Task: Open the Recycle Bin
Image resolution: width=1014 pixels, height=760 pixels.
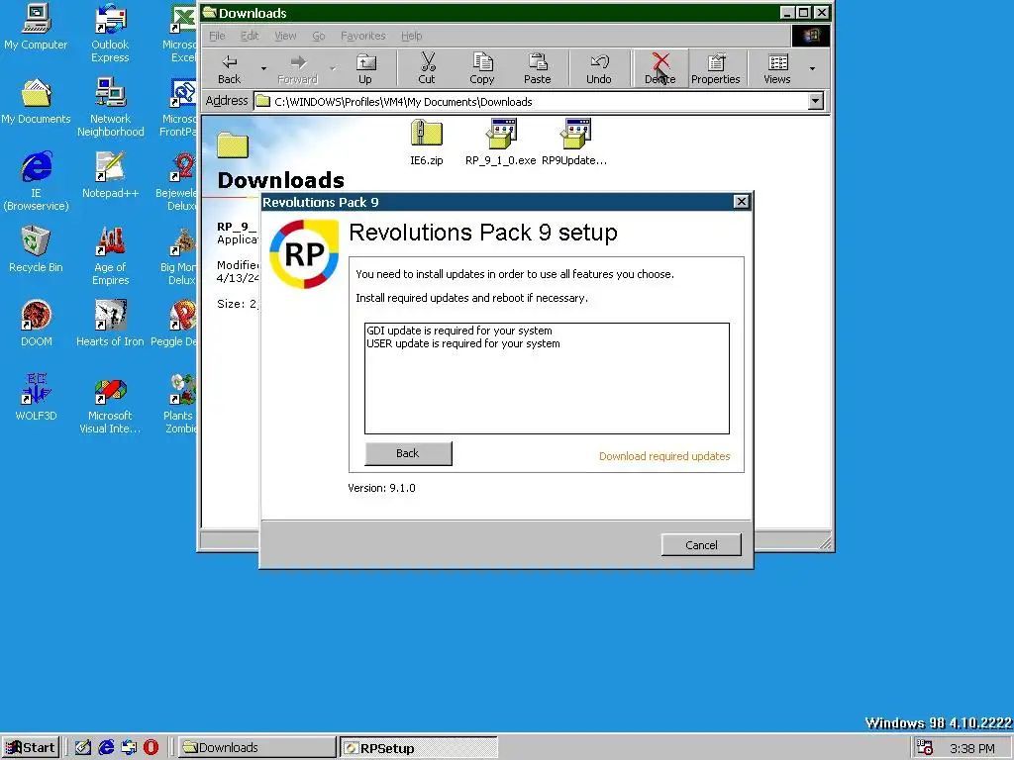Action: [36, 250]
